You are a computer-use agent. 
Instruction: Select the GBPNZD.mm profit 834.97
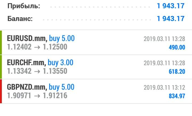pos(177,96)
